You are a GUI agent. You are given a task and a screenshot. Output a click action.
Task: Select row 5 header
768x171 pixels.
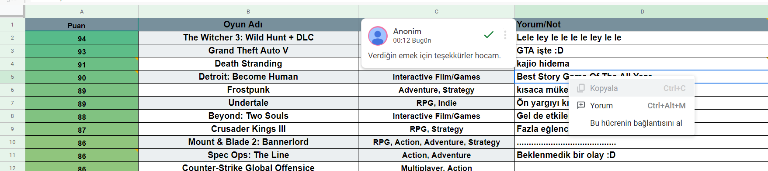pyautogui.click(x=12, y=77)
